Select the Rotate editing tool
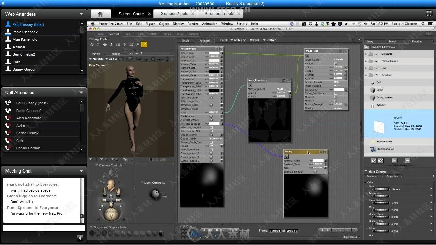436x245 pixels. pyautogui.click(x=92, y=44)
